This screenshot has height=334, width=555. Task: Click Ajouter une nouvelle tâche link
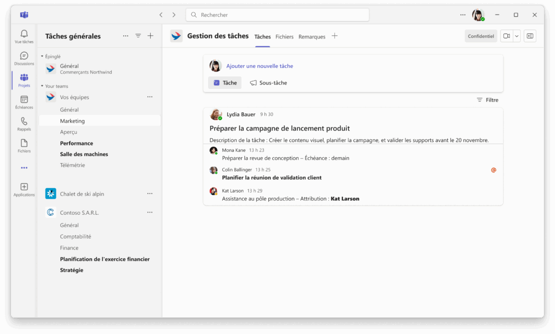260,66
